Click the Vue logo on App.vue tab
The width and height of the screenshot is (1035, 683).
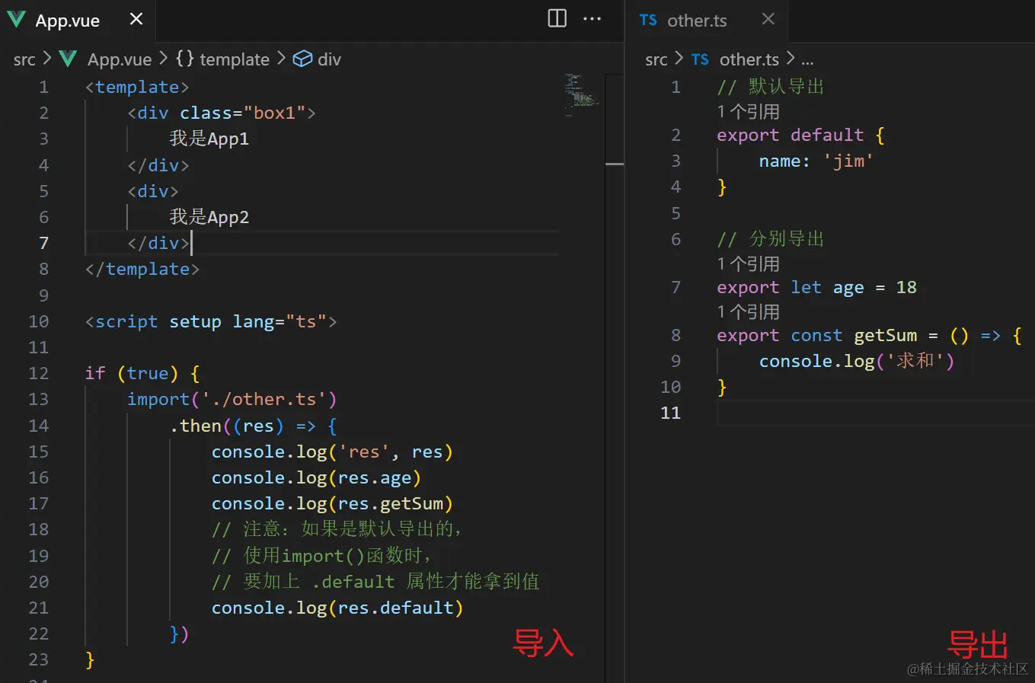pos(17,20)
